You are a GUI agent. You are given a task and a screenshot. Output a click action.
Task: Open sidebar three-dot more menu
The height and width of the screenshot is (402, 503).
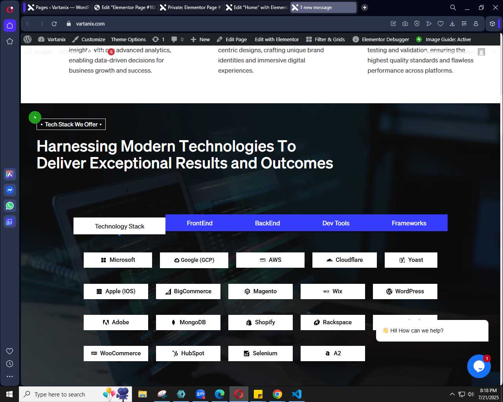point(10,376)
